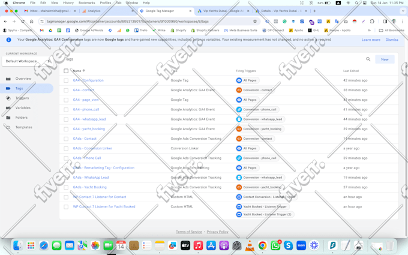Open Trello bookmark
This screenshot has width=408, height=255.
(140, 31)
